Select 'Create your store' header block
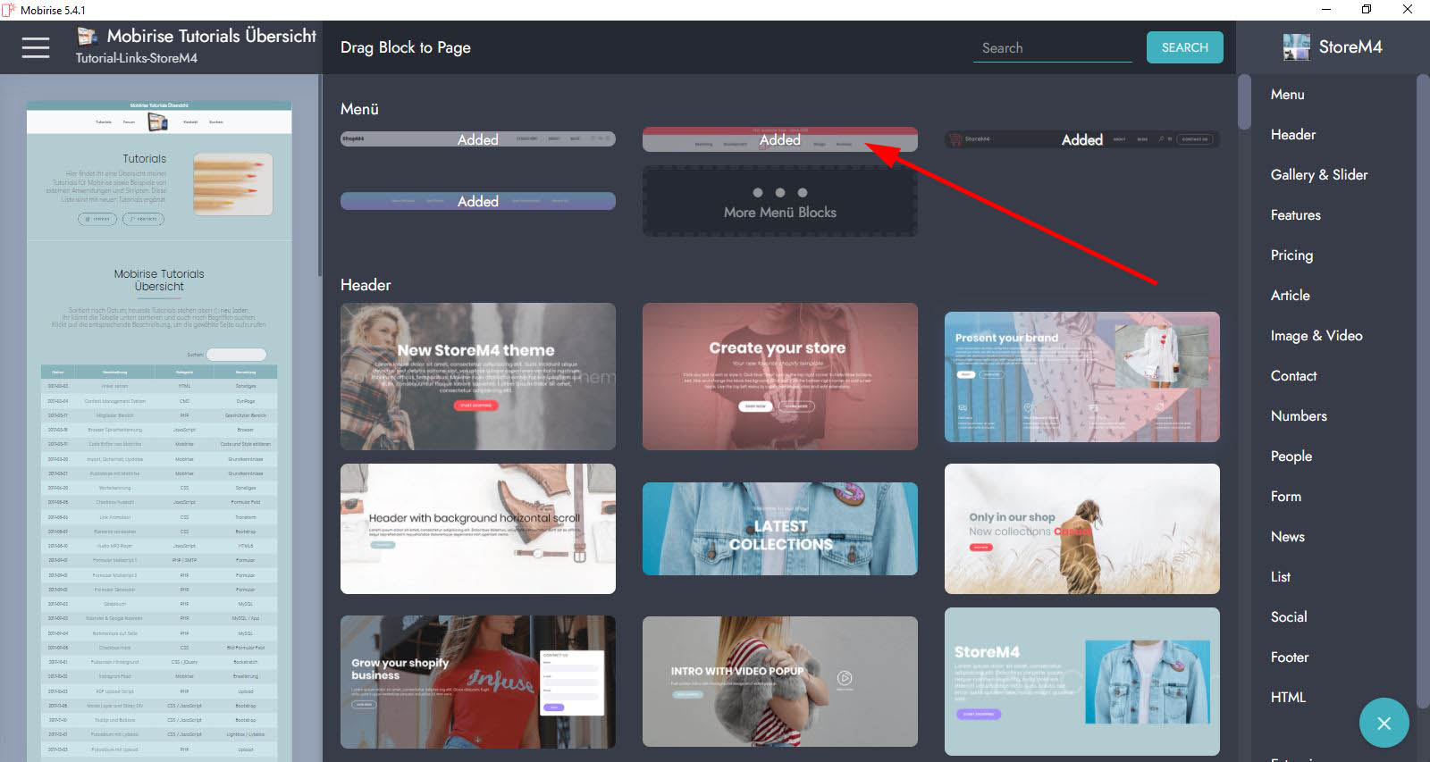1430x762 pixels. tap(779, 376)
